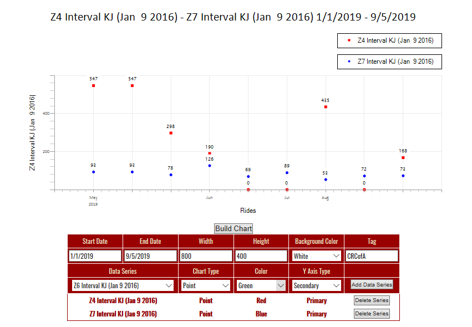Image resolution: width=472 pixels, height=327 pixels.
Task: Click the Add Data Series button
Action: [x=372, y=285]
